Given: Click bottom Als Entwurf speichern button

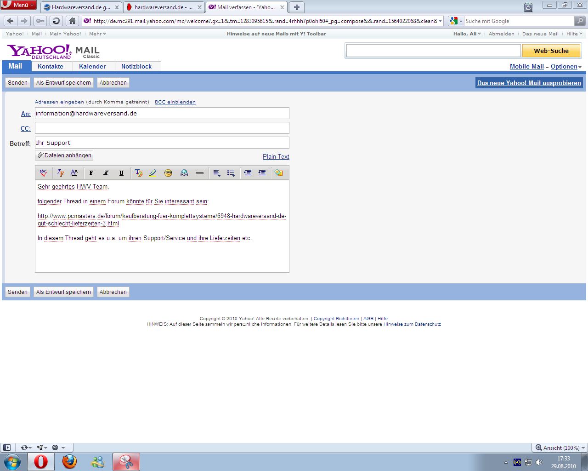Looking at the screenshot, I should tap(63, 292).
